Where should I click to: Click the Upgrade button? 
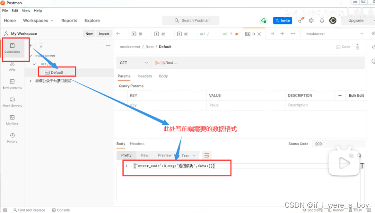pyautogui.click(x=356, y=20)
